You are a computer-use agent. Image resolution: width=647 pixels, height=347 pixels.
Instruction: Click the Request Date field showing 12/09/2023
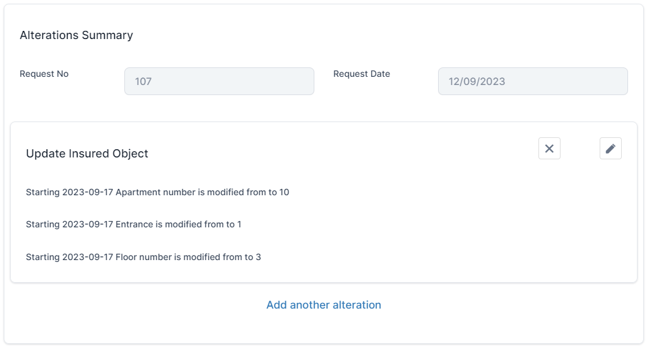coord(533,81)
